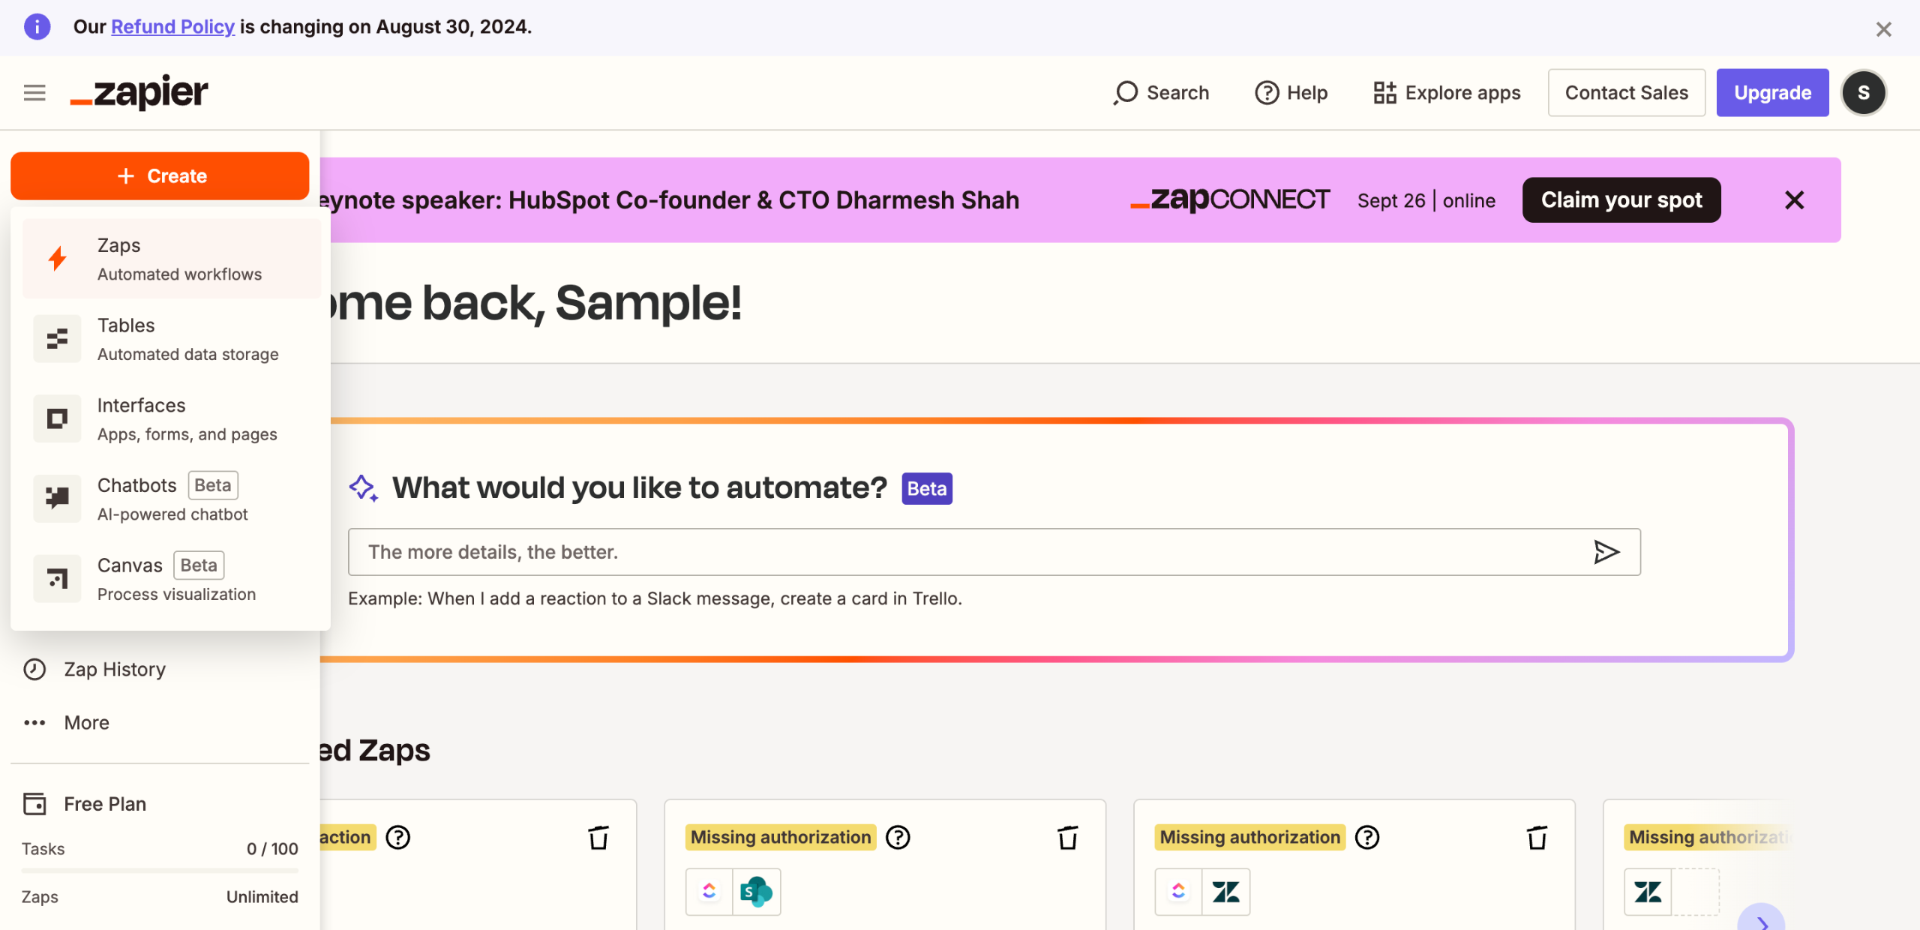
Task: Toggle the hamburger sidebar menu icon
Action: (34, 93)
